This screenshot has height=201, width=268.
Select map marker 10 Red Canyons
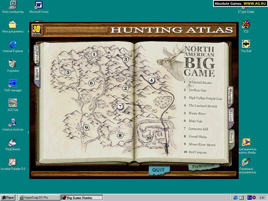(x=149, y=138)
